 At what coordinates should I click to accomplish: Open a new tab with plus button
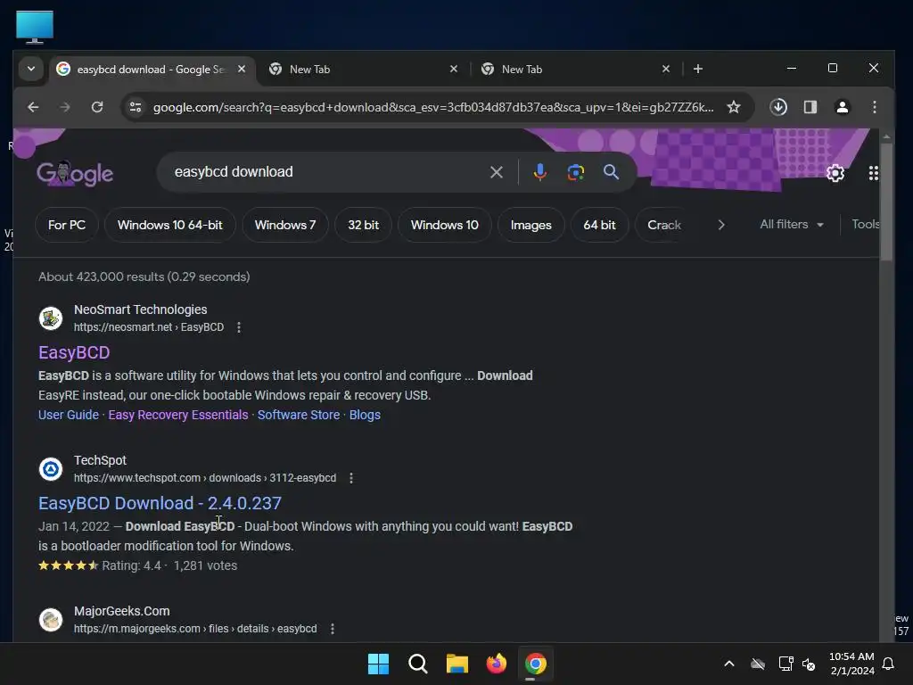tap(698, 70)
